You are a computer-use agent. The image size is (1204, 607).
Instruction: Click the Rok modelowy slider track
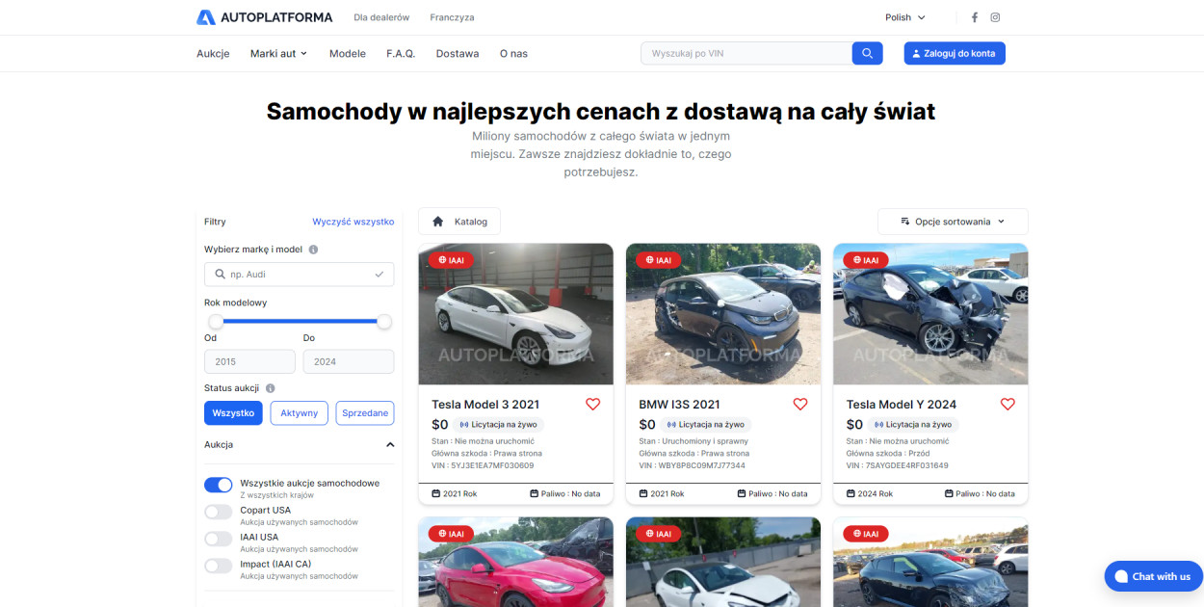click(300, 322)
